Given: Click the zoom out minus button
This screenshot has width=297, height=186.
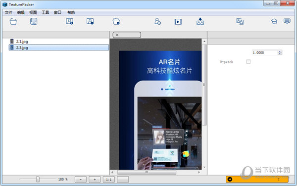Looking at the screenshot, I should click(x=81, y=180).
